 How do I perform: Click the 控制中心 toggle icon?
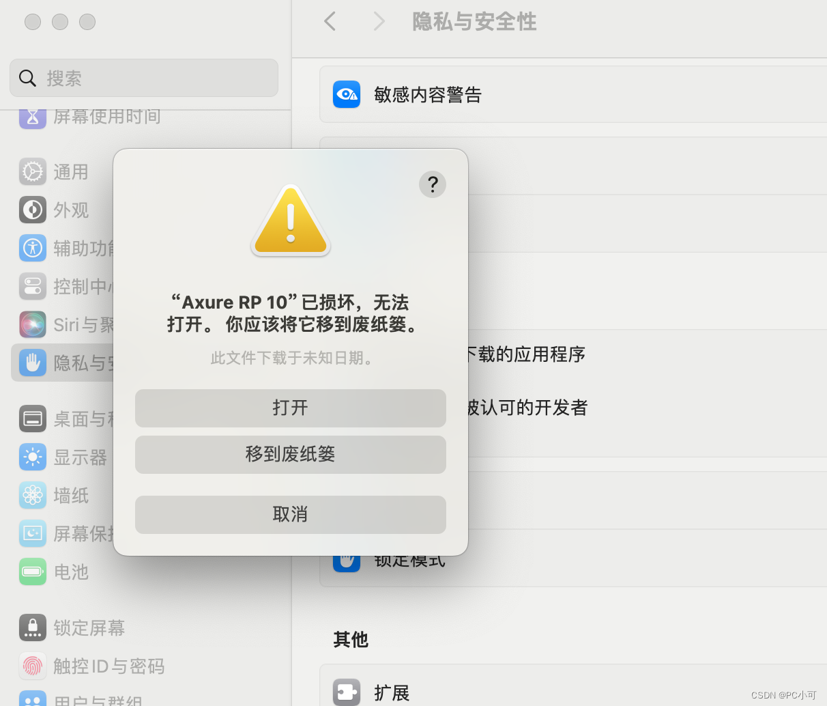click(33, 286)
